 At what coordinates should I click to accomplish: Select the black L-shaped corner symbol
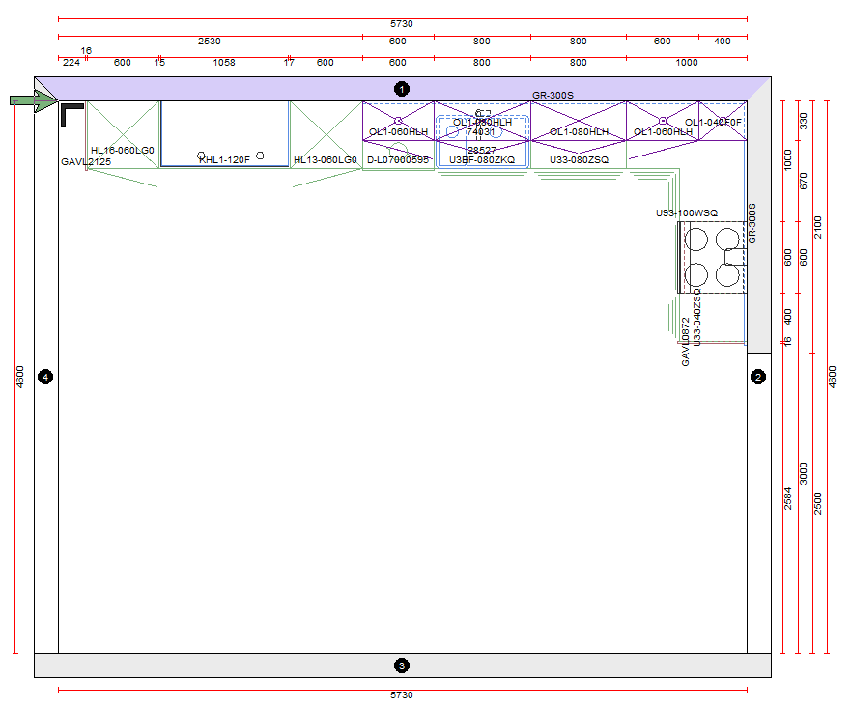click(x=71, y=115)
